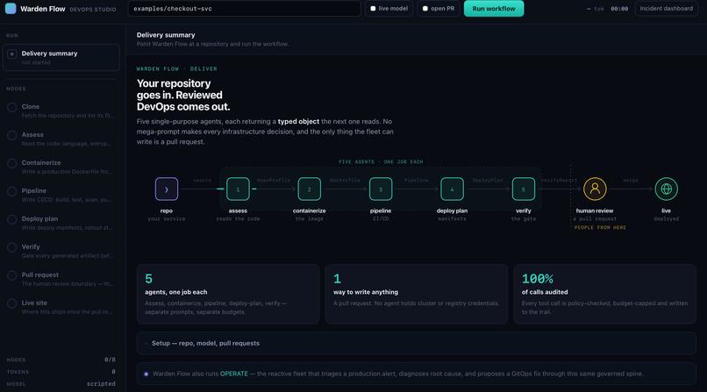The height and width of the screenshot is (392, 707).
Task: Click the 1 way to write anything card
Action: (416, 295)
